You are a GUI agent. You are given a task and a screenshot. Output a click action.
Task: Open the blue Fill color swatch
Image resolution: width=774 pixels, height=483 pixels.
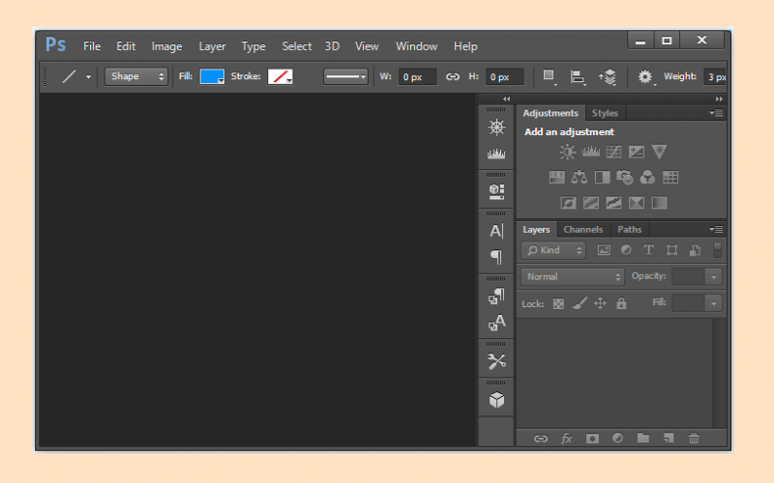(212, 76)
